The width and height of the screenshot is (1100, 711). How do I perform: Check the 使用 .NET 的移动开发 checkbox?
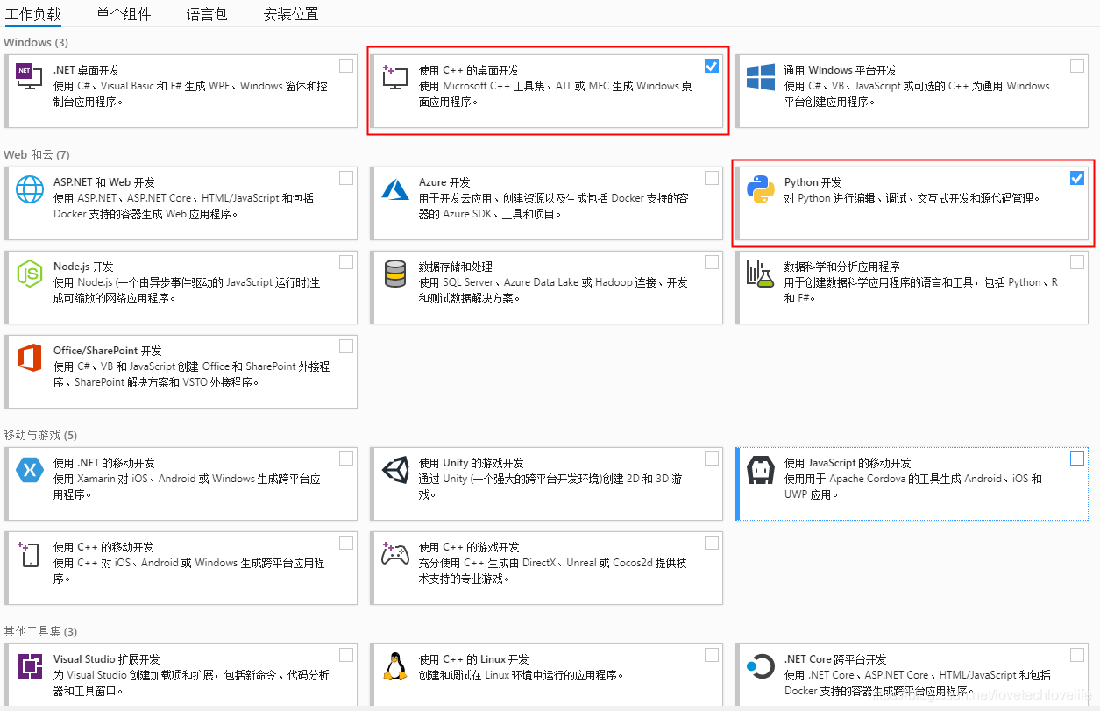tap(346, 459)
